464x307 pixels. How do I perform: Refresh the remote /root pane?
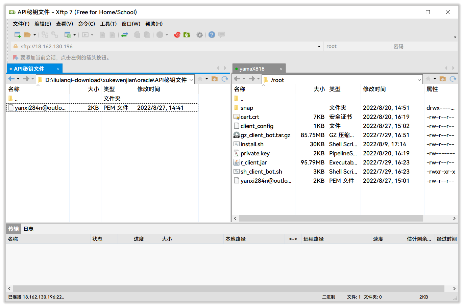click(x=453, y=79)
